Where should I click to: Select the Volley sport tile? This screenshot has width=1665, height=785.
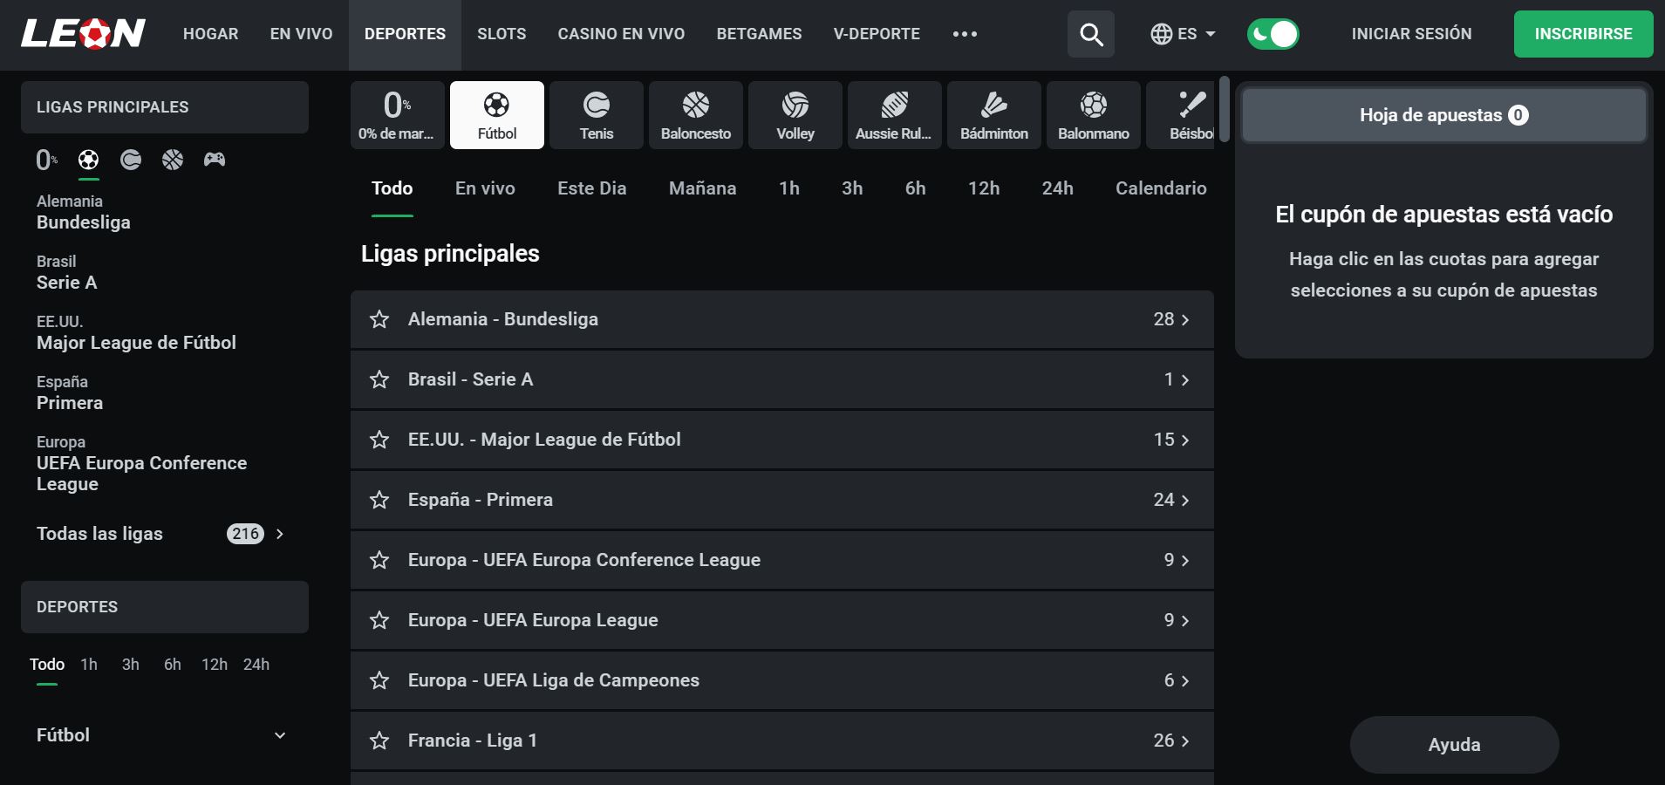795,115
